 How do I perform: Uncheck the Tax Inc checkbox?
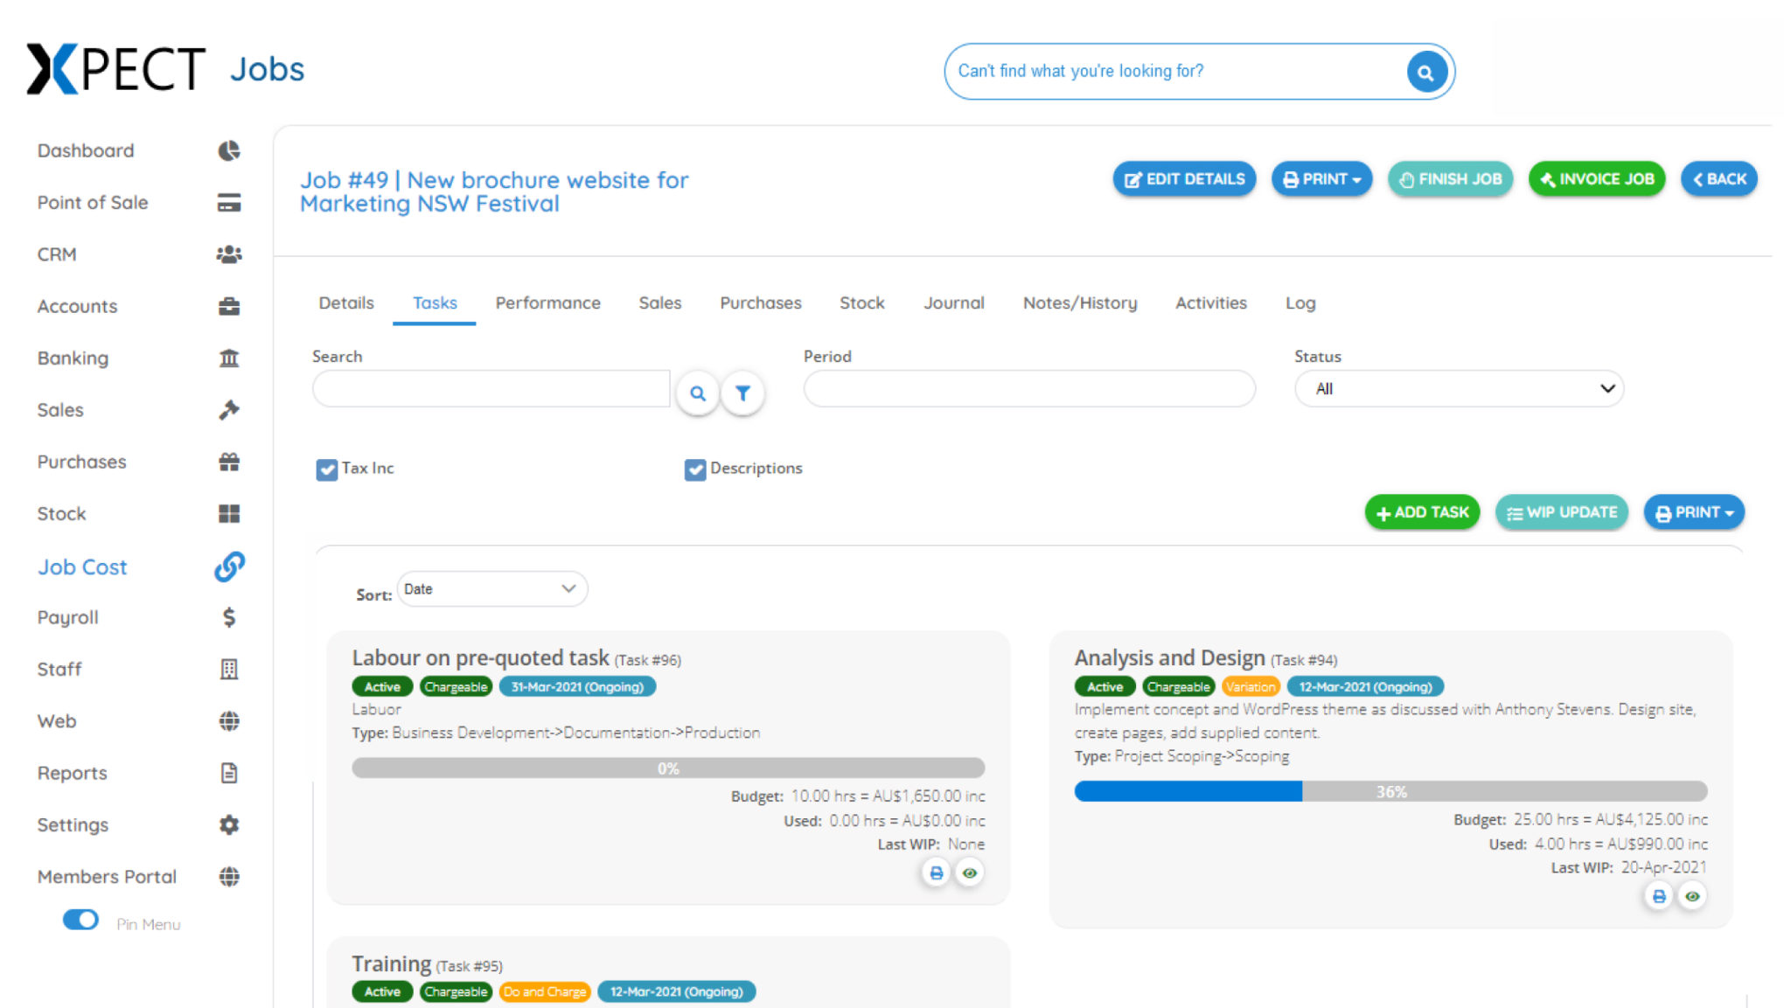coord(326,469)
